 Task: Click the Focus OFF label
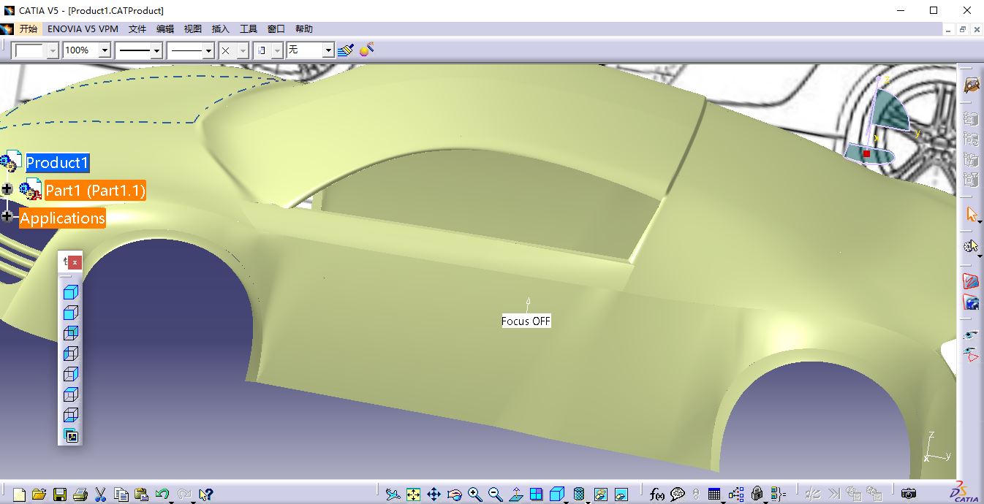(526, 321)
